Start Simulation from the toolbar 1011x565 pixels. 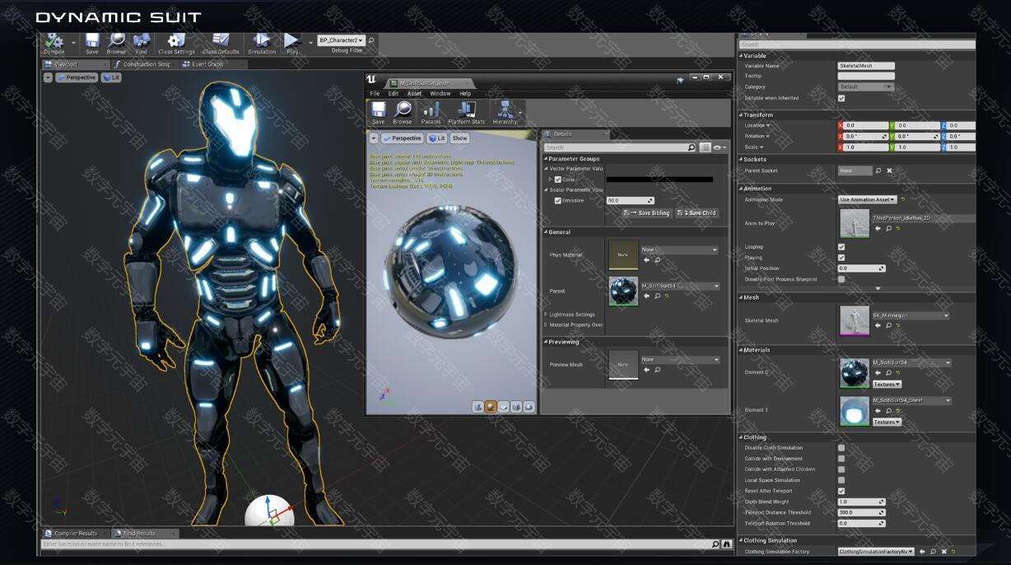[x=262, y=44]
